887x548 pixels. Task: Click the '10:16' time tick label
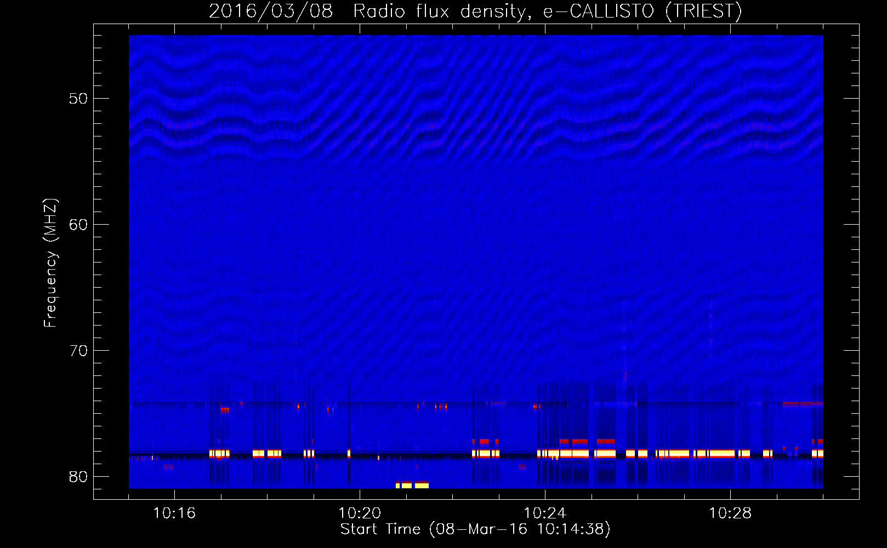click(x=174, y=513)
